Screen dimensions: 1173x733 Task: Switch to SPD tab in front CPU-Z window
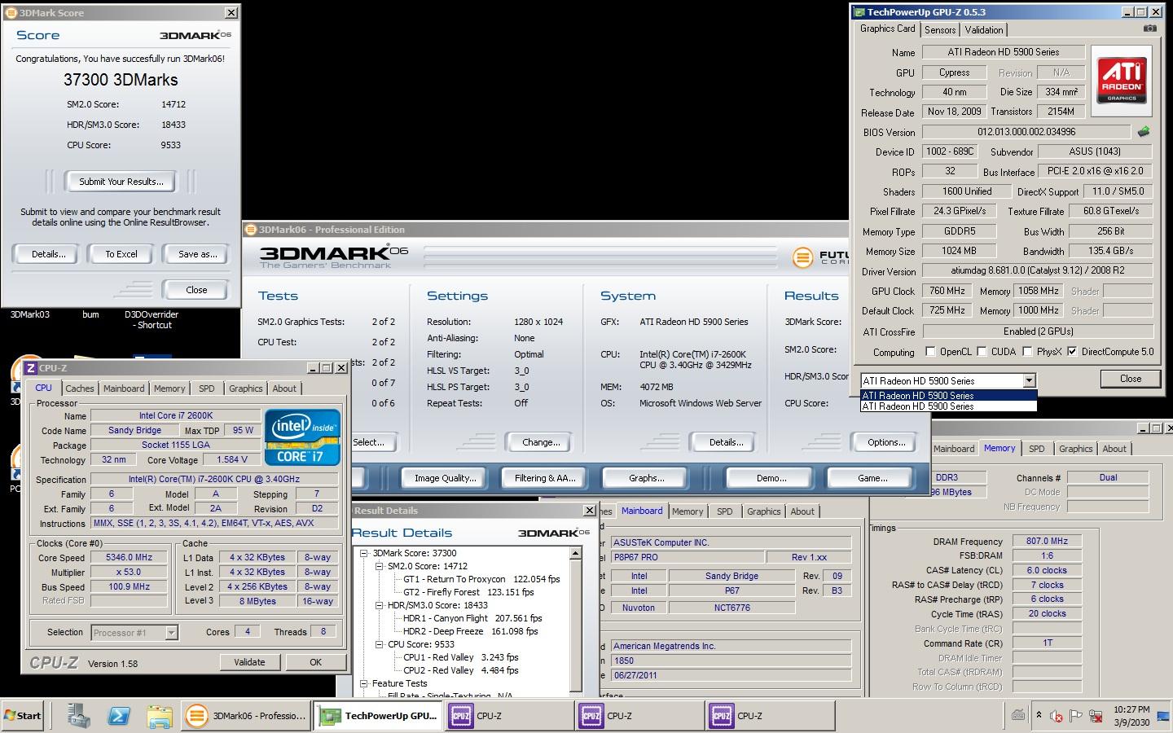click(207, 388)
